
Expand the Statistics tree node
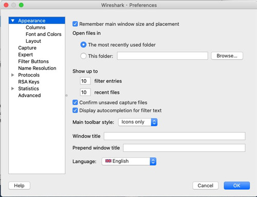[13, 88]
